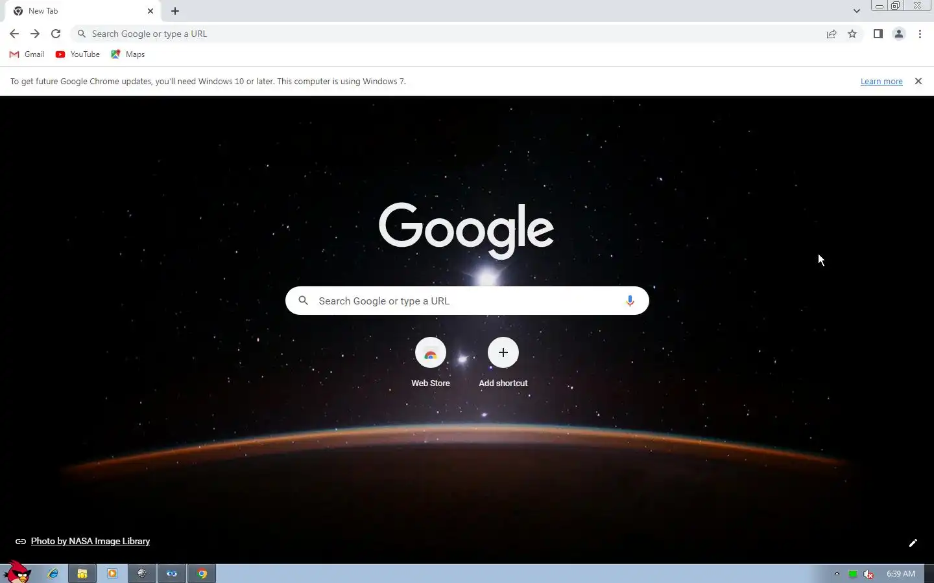Image resolution: width=934 pixels, height=583 pixels.
Task: Open Windows Explorer folder in taskbar
Action: pyautogui.click(x=82, y=573)
